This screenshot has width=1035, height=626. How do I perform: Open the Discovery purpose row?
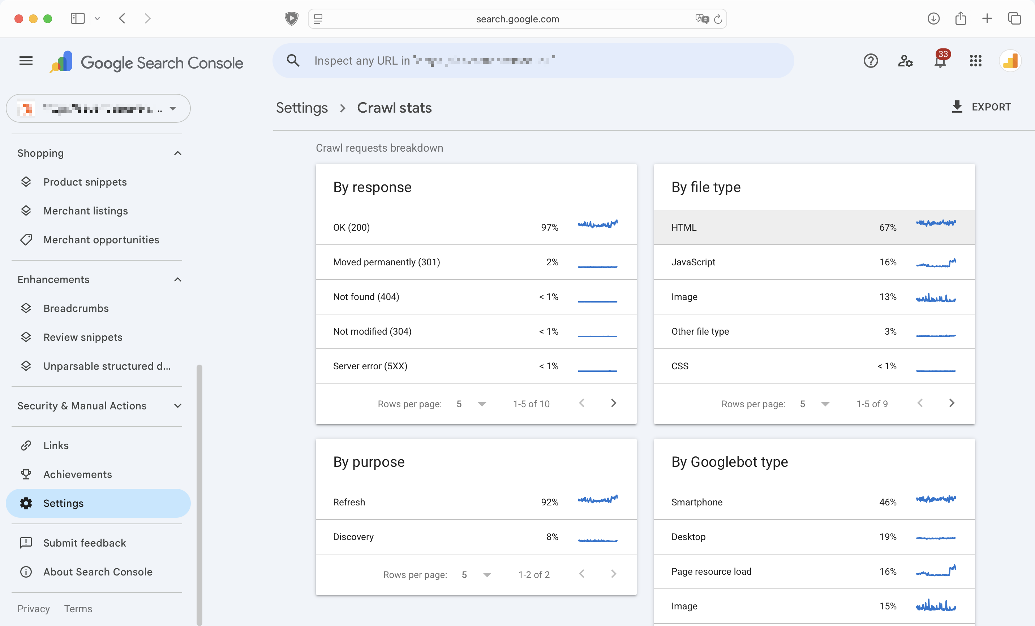[476, 537]
